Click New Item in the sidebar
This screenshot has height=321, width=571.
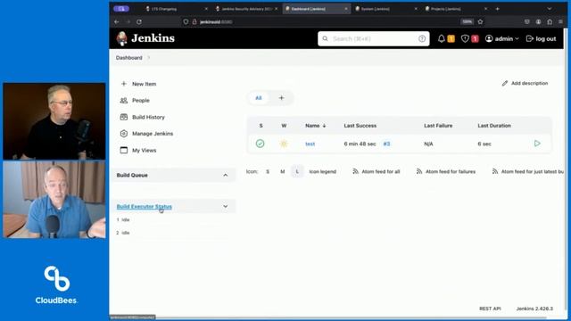(145, 84)
